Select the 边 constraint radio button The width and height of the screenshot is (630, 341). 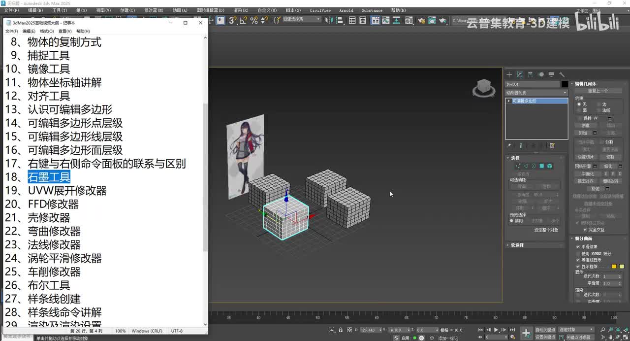pos(598,104)
